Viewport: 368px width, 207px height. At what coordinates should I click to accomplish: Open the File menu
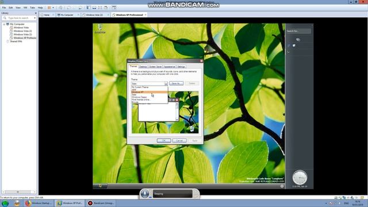coord(4,7)
